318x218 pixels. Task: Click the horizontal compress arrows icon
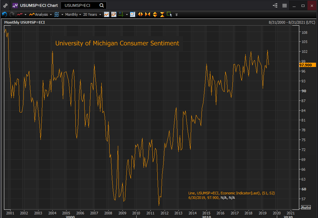click(x=147, y=14)
